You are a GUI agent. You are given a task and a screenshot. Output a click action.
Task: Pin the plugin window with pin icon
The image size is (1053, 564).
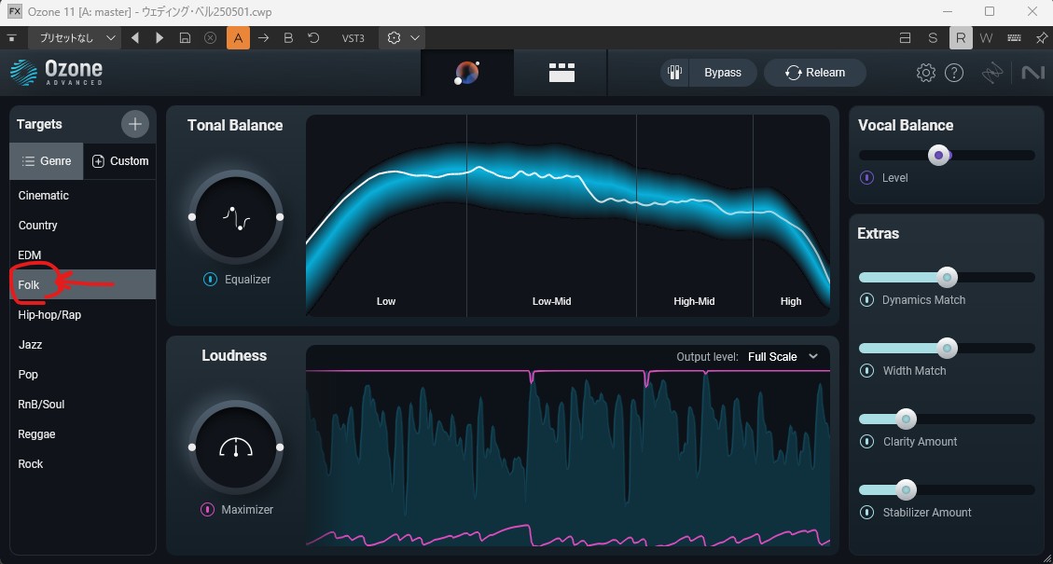(x=1040, y=38)
